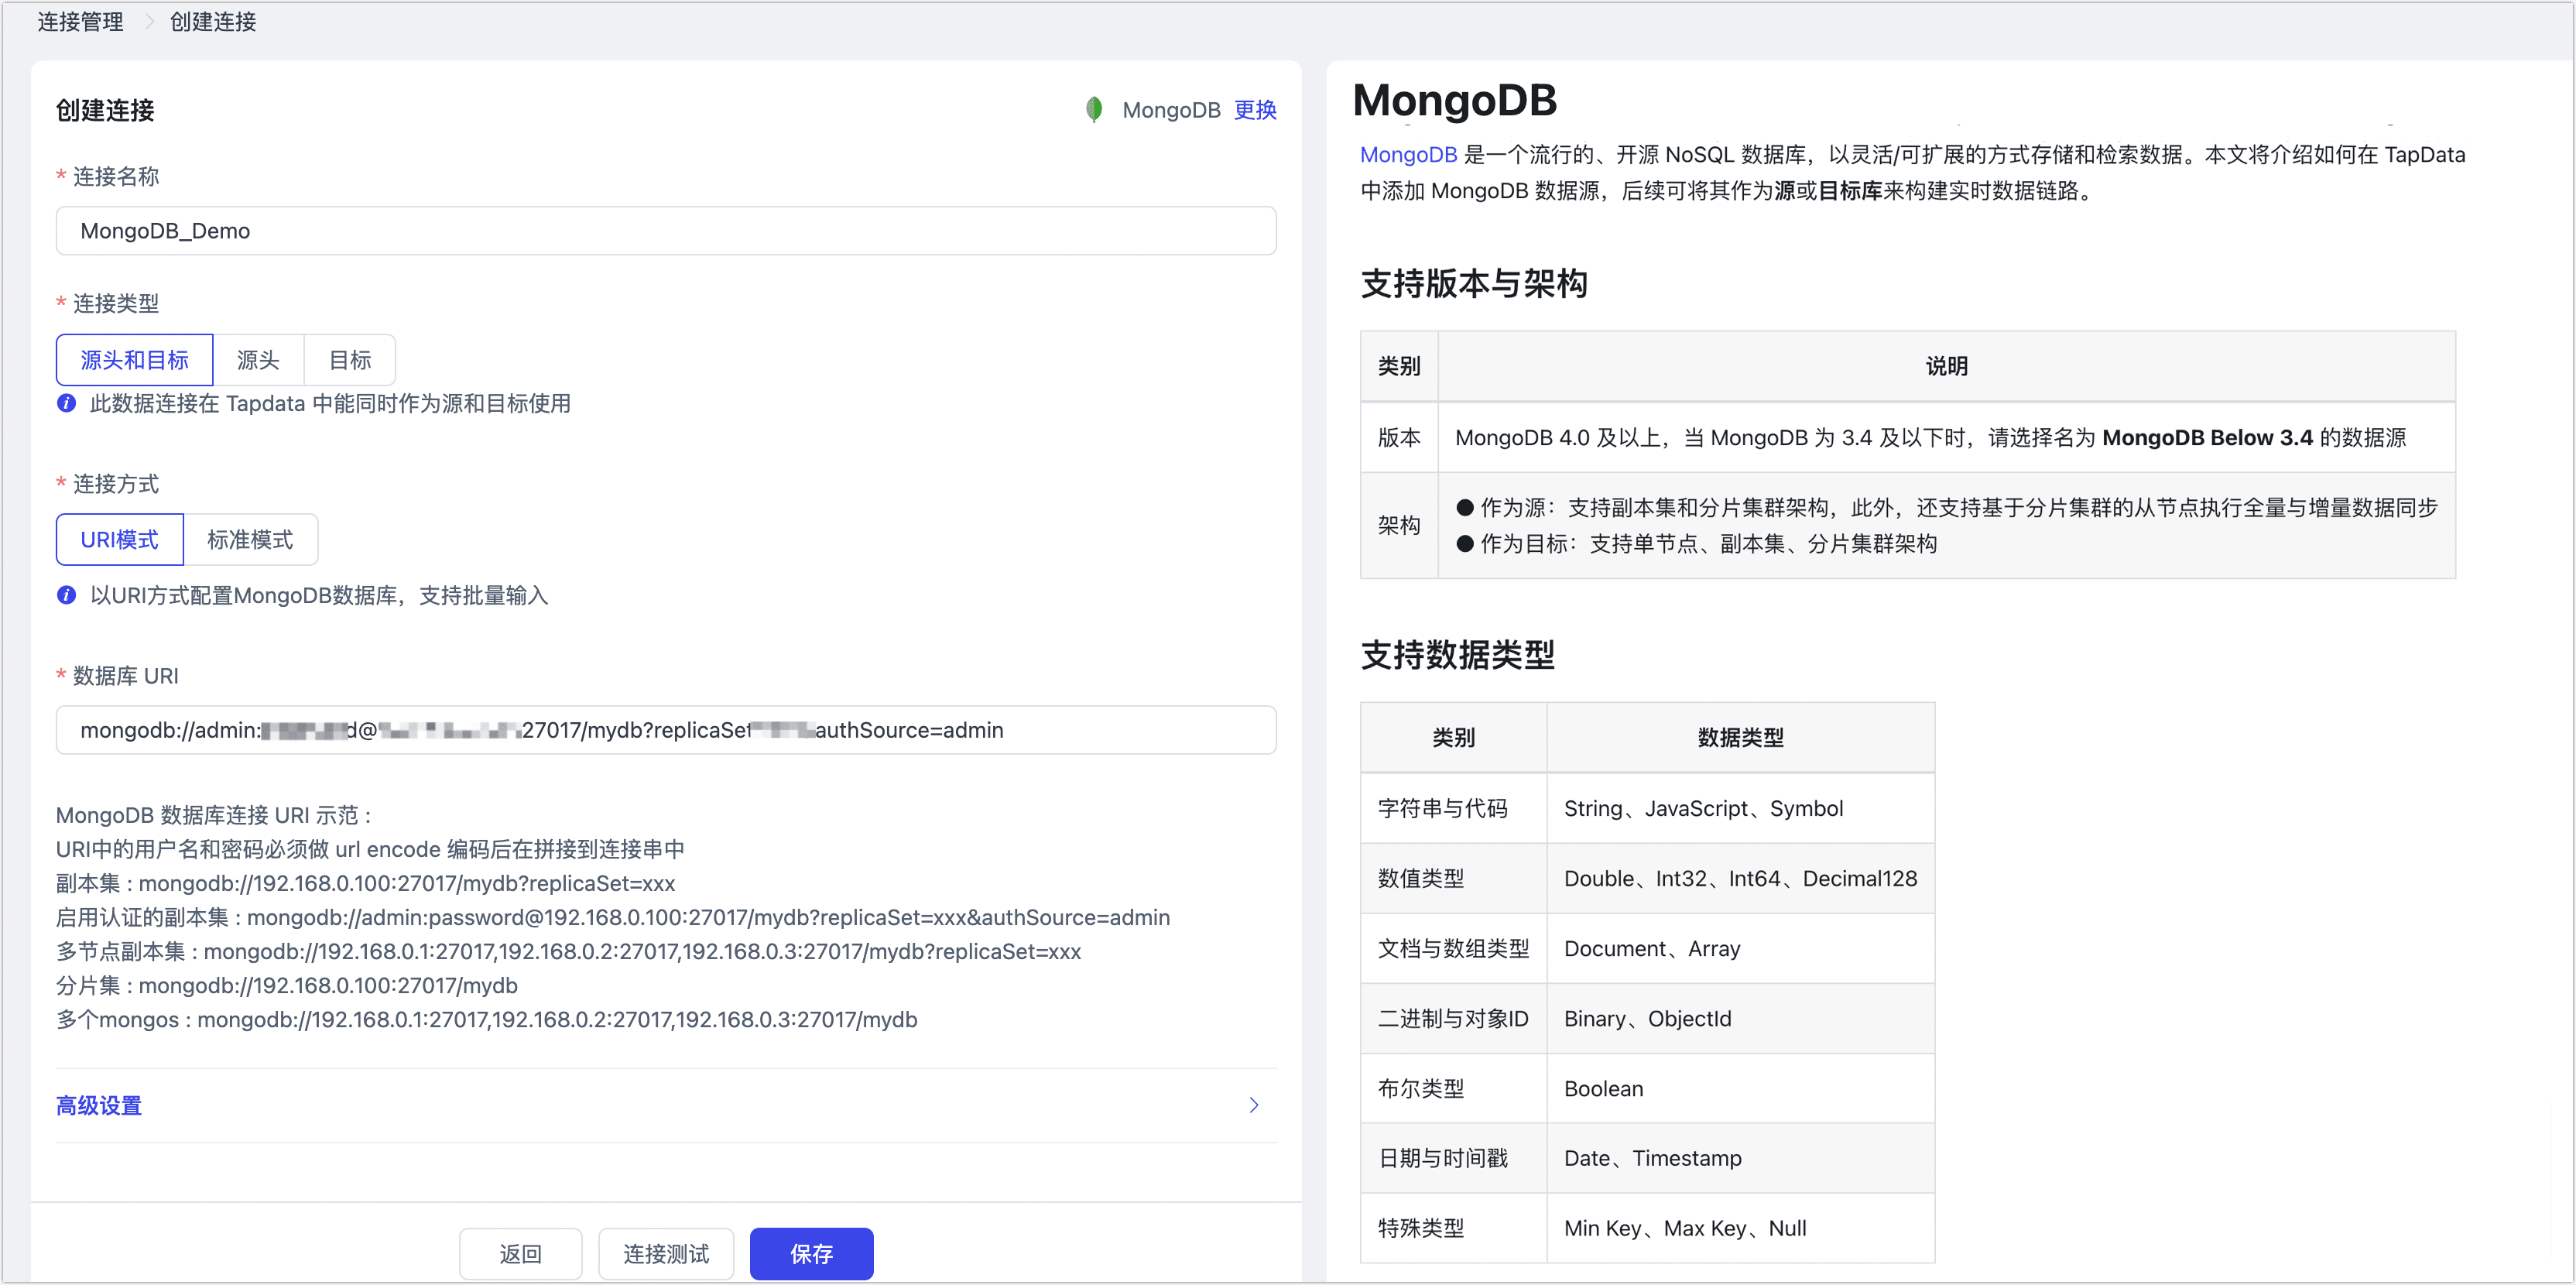2576x1285 pixels.
Task: Click the 连接名称 input field
Action: [x=665, y=231]
